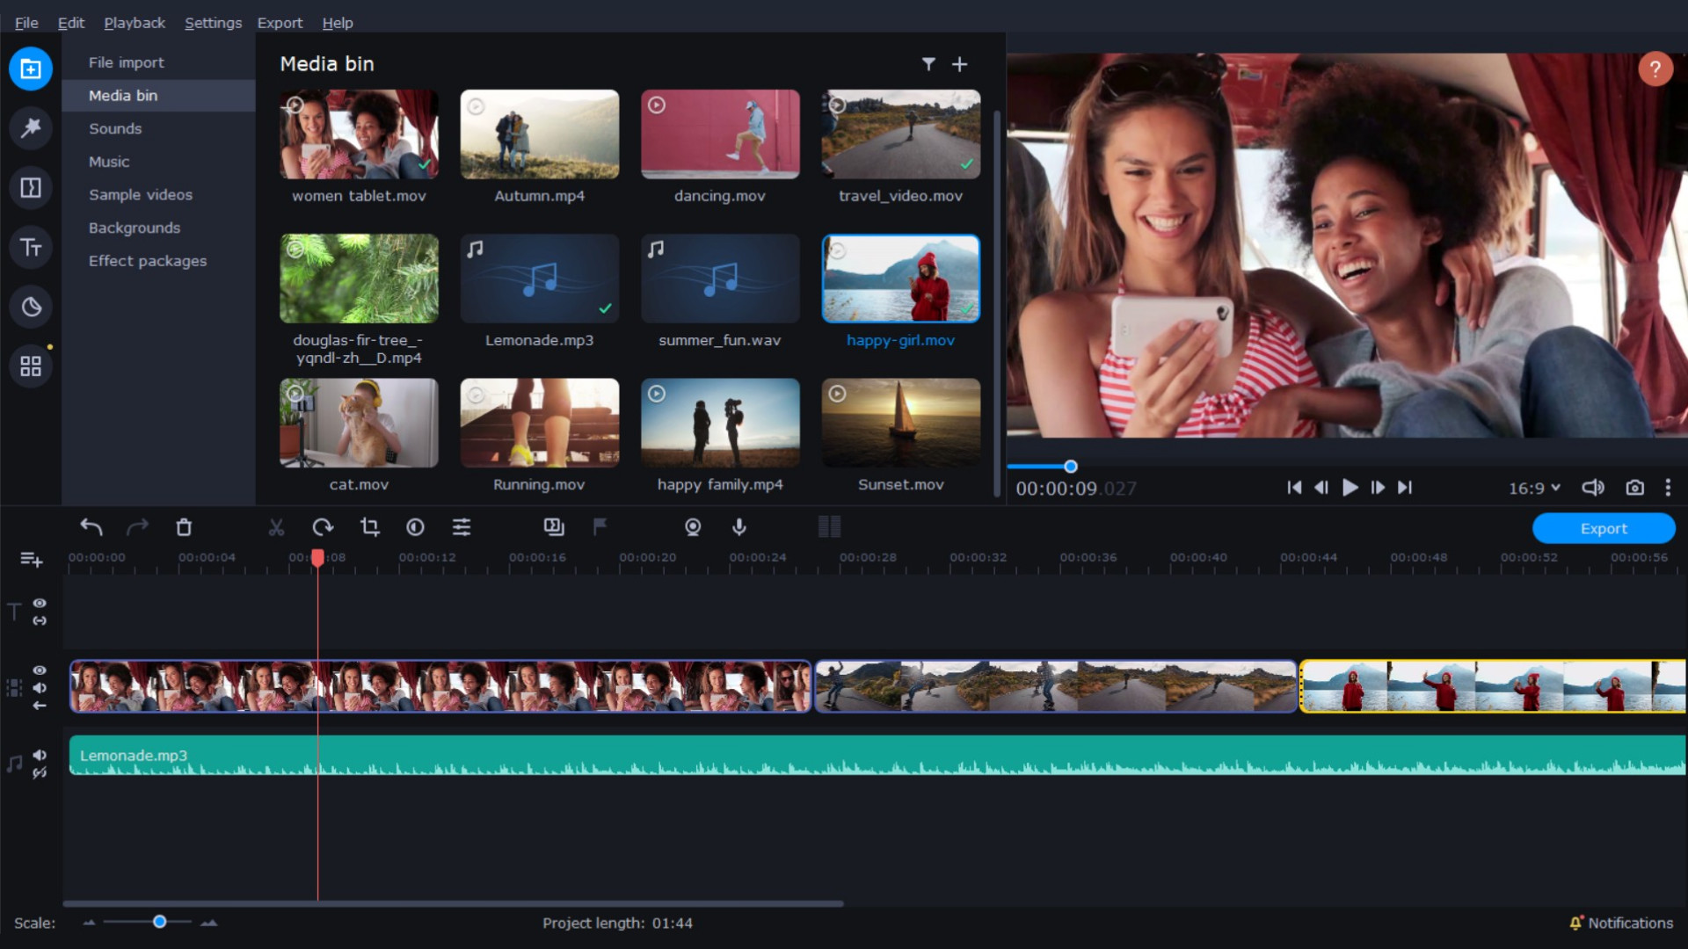The width and height of the screenshot is (1688, 949).
Task: Open the File menu
Action: pyautogui.click(x=25, y=22)
